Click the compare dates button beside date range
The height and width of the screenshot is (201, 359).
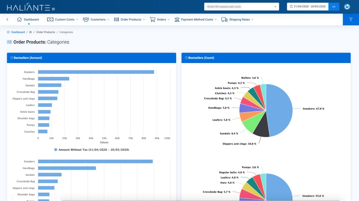334,7
